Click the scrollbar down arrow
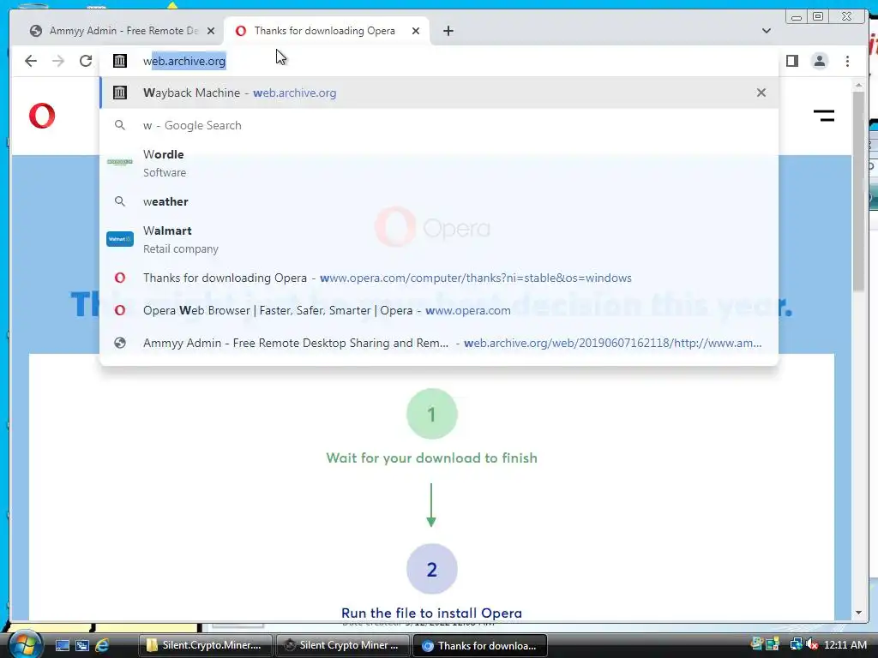The image size is (878, 658). click(858, 613)
